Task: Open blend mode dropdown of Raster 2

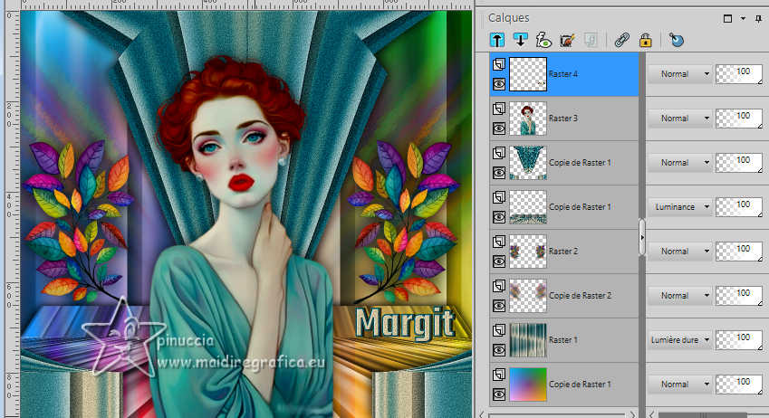Action: click(680, 251)
